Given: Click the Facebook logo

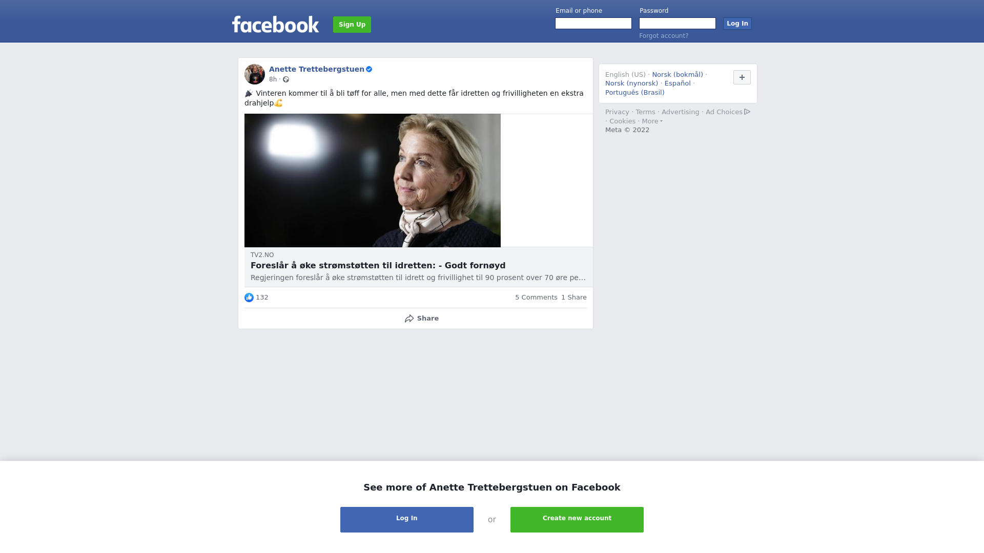Looking at the screenshot, I should pos(275,24).
